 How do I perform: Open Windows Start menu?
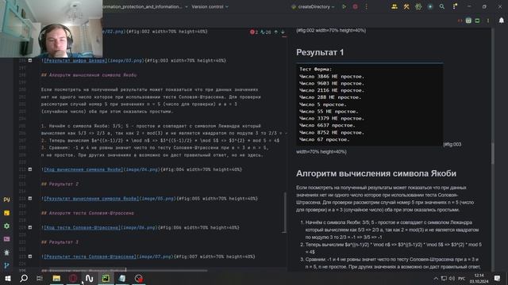7,278
